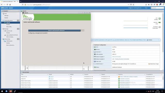Screen dimensions: 165x93
Task: Click failed status icon of Power On VM
Action: (x=119, y=77)
